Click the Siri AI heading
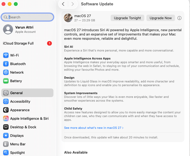Image resolution: width=190 pixels, height=156 pixels. [69, 47]
